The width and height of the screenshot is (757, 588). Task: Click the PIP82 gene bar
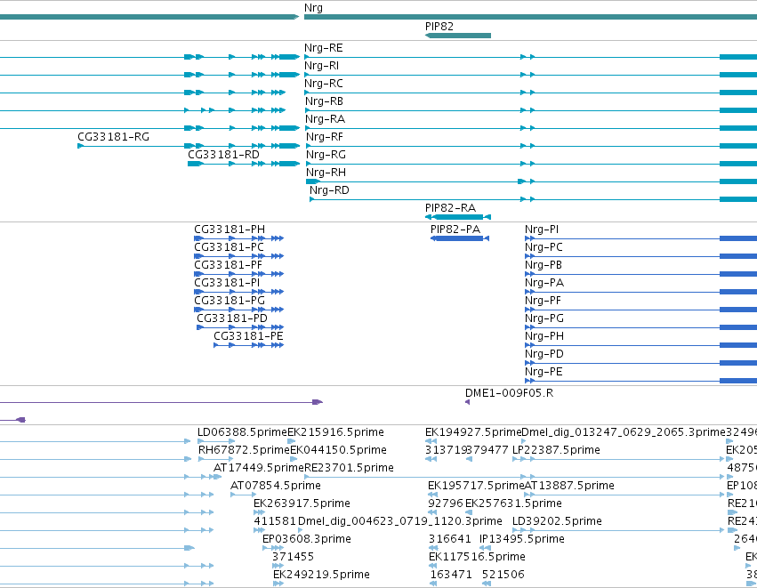(458, 36)
